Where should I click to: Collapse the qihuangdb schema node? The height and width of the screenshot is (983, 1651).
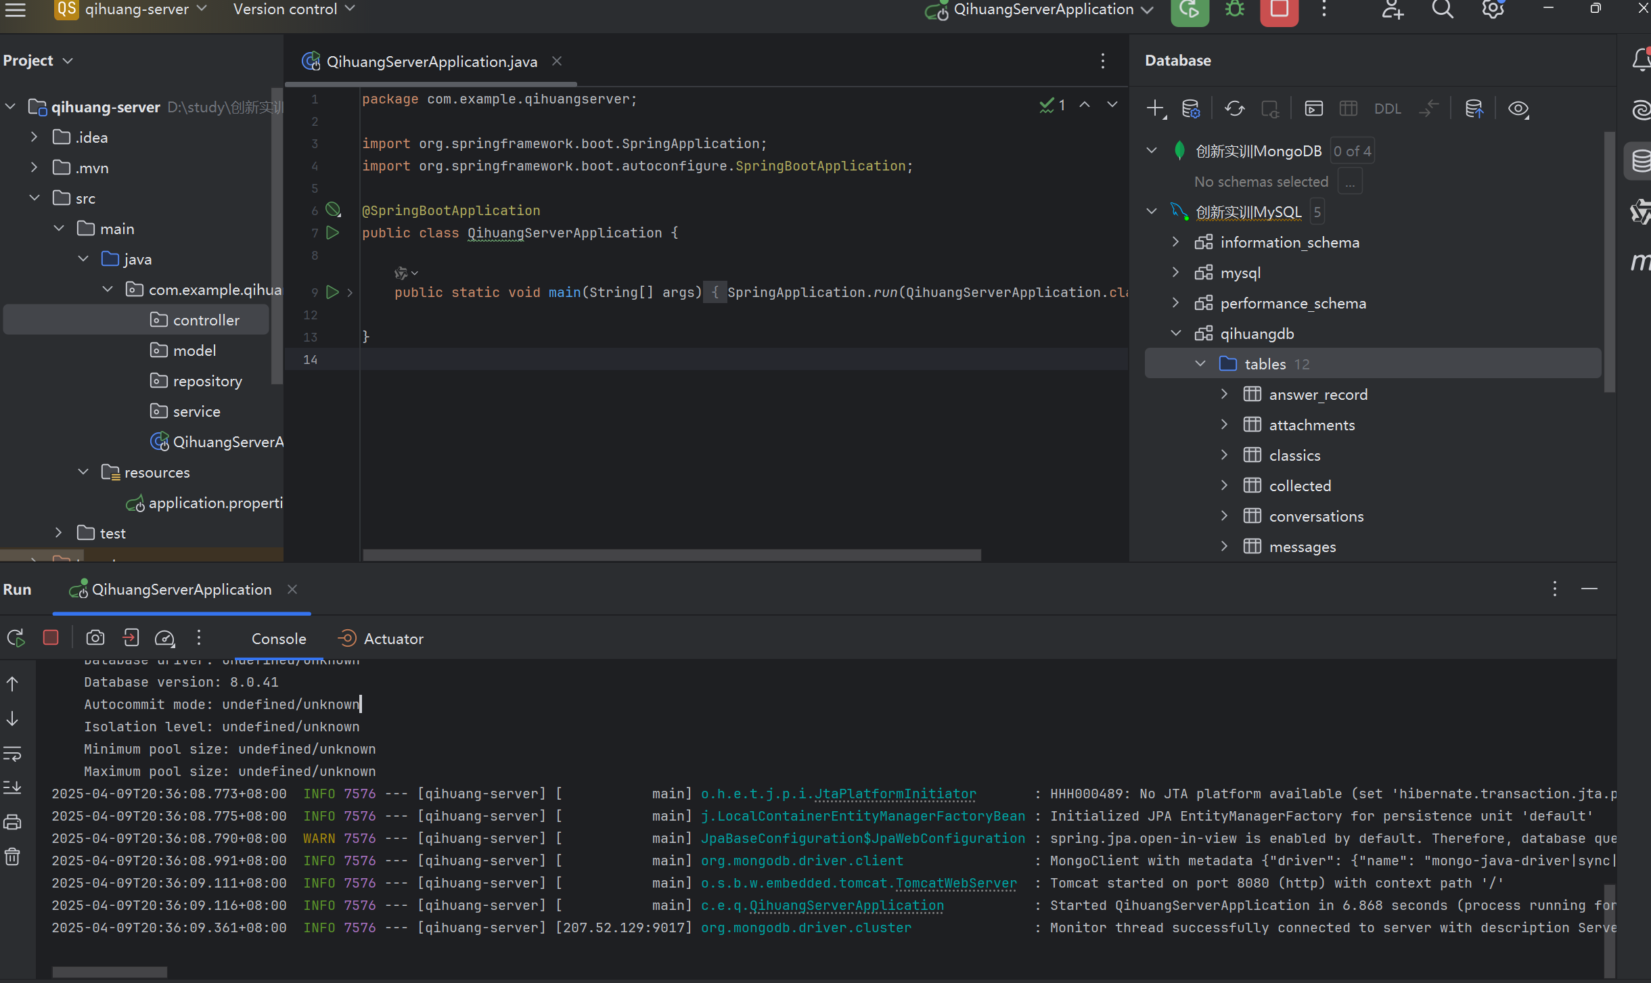pyautogui.click(x=1176, y=334)
